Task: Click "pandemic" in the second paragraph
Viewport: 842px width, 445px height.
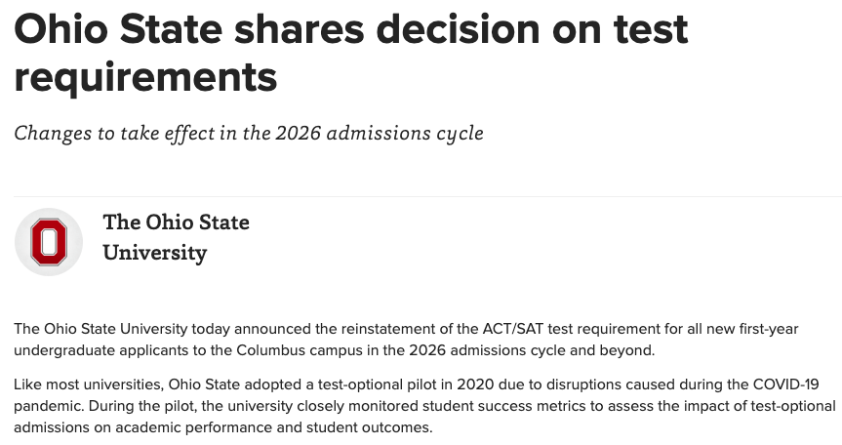Action: coord(47,405)
